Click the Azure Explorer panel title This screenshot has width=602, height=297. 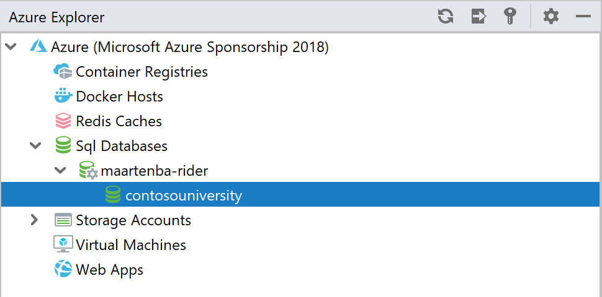pos(56,17)
